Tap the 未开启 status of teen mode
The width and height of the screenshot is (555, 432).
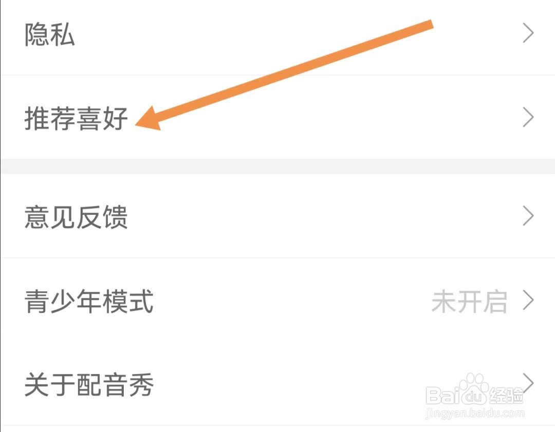click(x=469, y=302)
